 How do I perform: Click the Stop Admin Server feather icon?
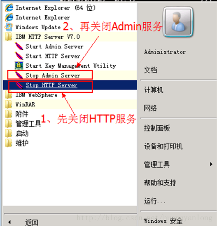pyautogui.click(x=19, y=75)
